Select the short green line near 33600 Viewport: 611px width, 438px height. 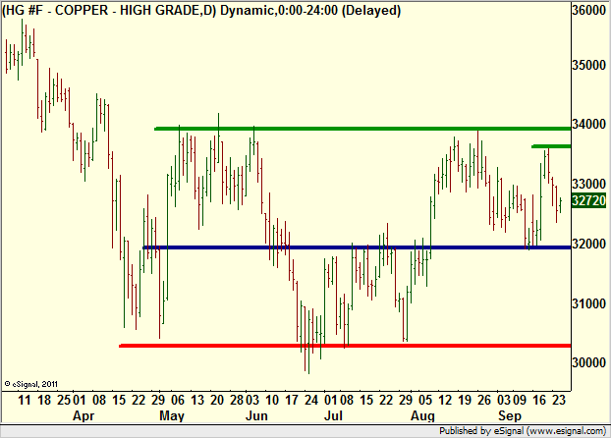pyautogui.click(x=551, y=146)
